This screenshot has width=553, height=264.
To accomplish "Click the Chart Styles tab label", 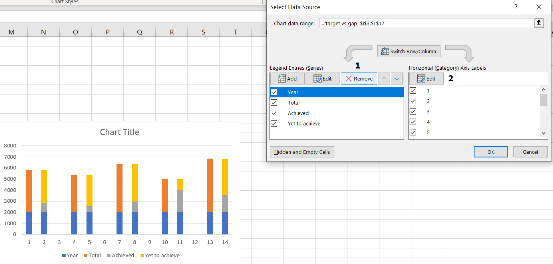I will click(x=65, y=2).
